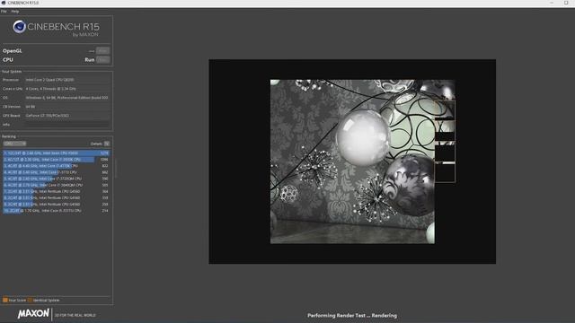This screenshot has height=323, width=575.
Task: Select the Intel Xeon CPU X5650 ranking row
Action: tap(56, 153)
